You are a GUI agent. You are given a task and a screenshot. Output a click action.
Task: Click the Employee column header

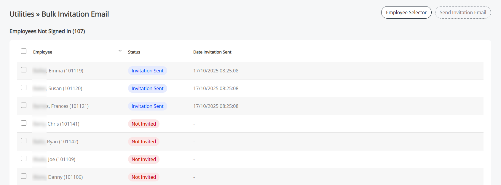click(43, 52)
